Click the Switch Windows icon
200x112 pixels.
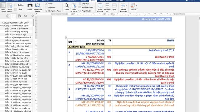tap(123, 6)
